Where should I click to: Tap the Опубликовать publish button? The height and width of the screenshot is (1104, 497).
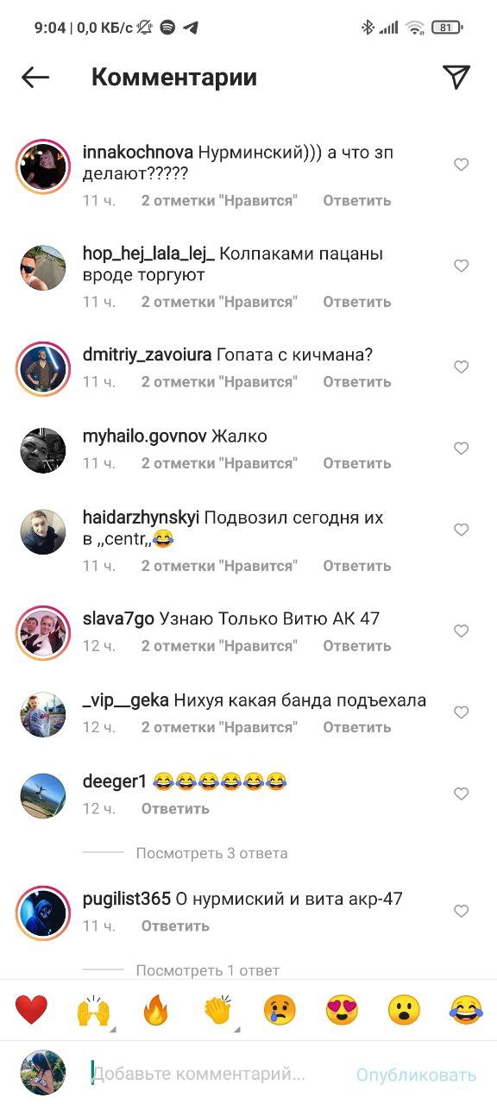(x=416, y=1075)
